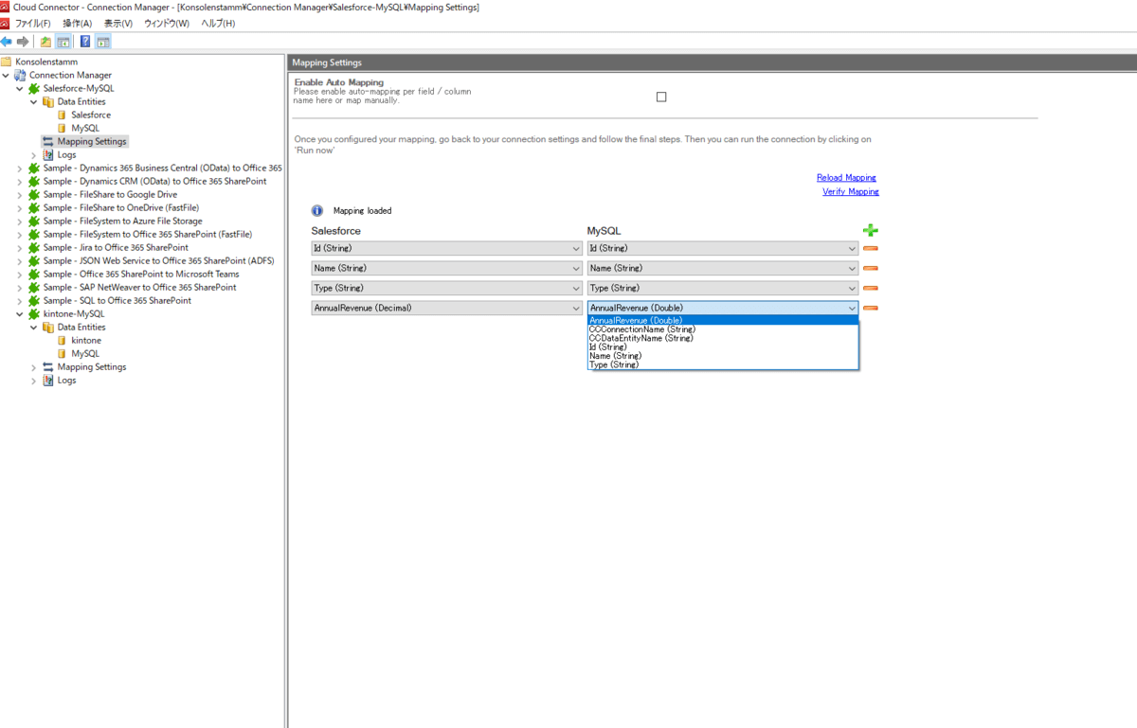Image resolution: width=1137 pixels, height=728 pixels.
Task: Click the Konsolenstamm folder icon
Action: pyautogui.click(x=7, y=62)
